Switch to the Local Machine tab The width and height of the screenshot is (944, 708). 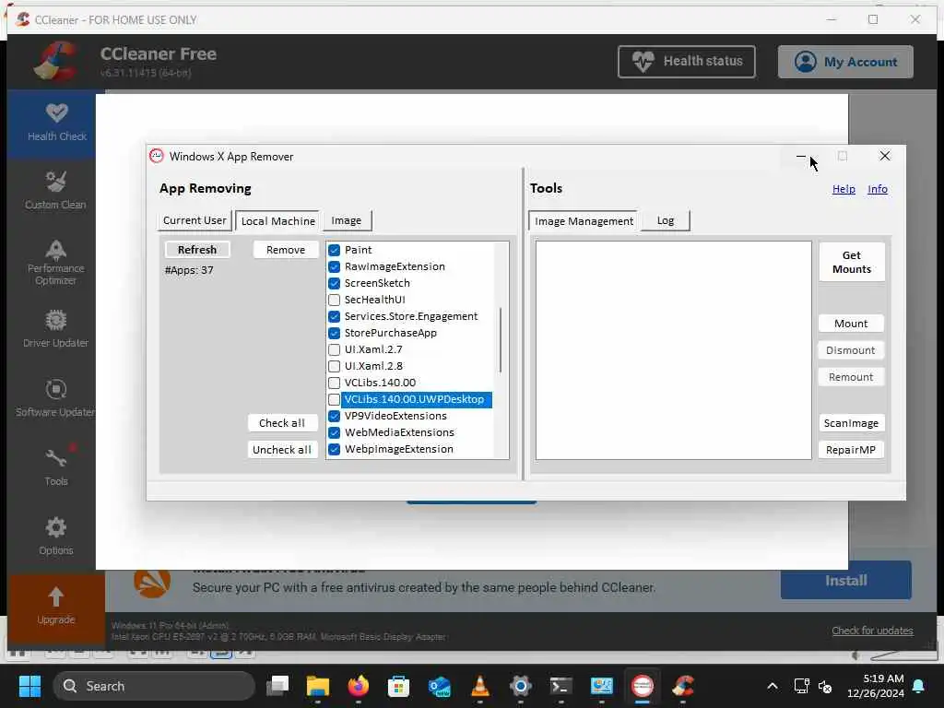[277, 221]
